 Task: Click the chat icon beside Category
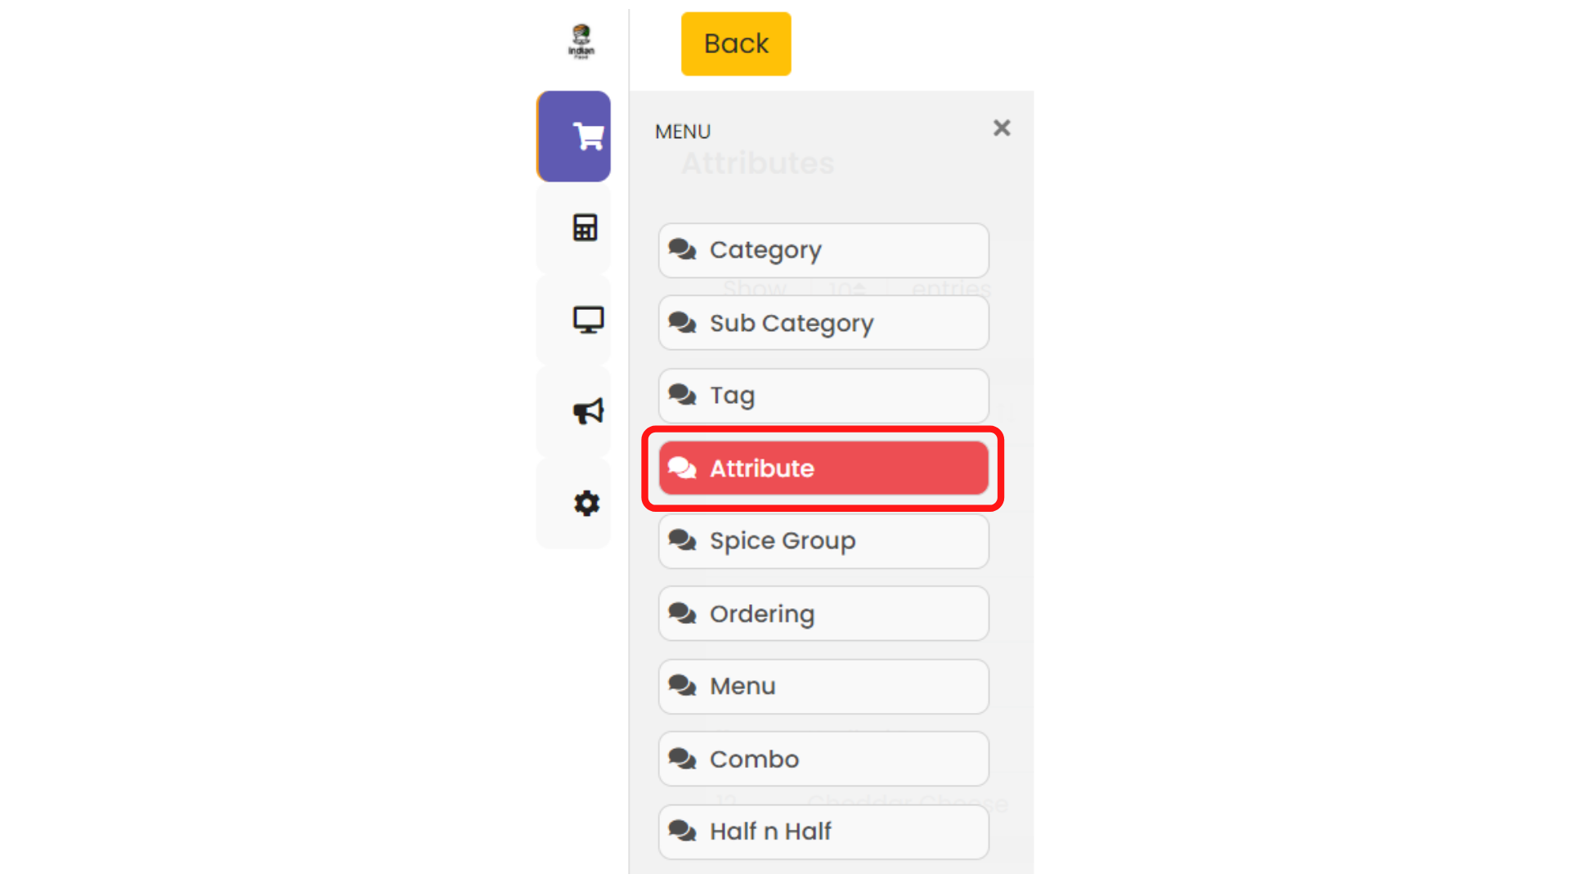682,249
